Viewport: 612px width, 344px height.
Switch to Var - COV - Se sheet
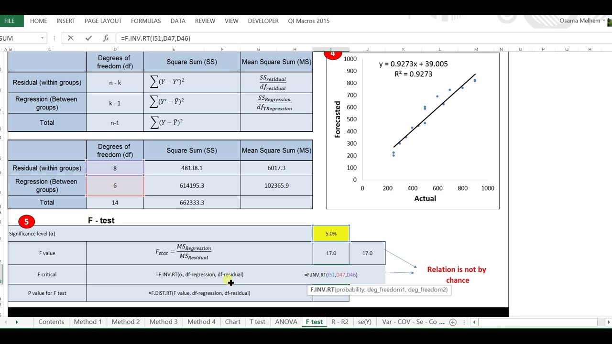coord(410,322)
